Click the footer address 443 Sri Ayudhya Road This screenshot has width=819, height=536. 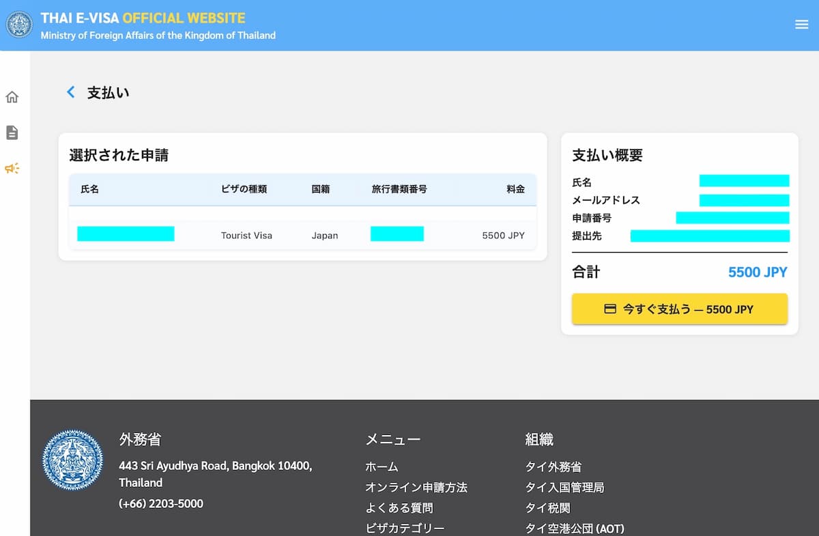(216, 474)
